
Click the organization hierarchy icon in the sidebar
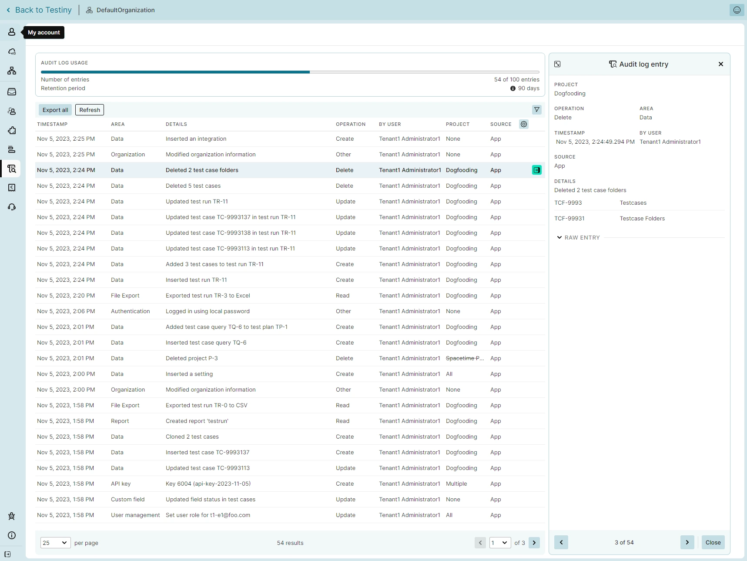12,71
